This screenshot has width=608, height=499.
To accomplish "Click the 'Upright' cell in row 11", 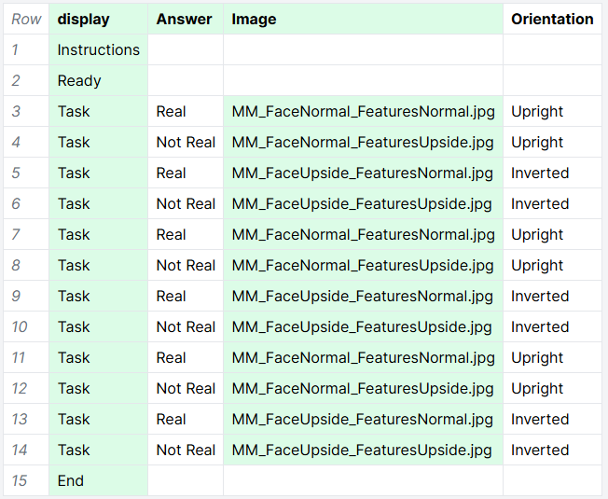I will coord(552,357).
